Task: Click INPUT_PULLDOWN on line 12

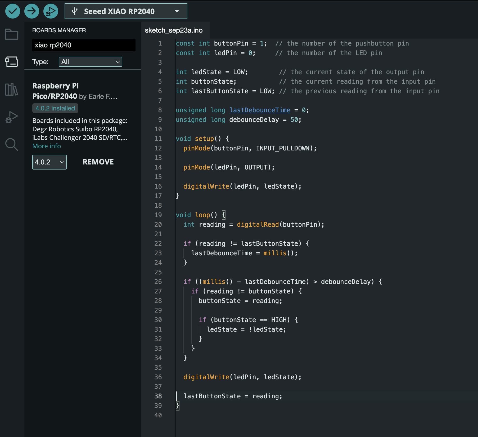Action: point(283,148)
